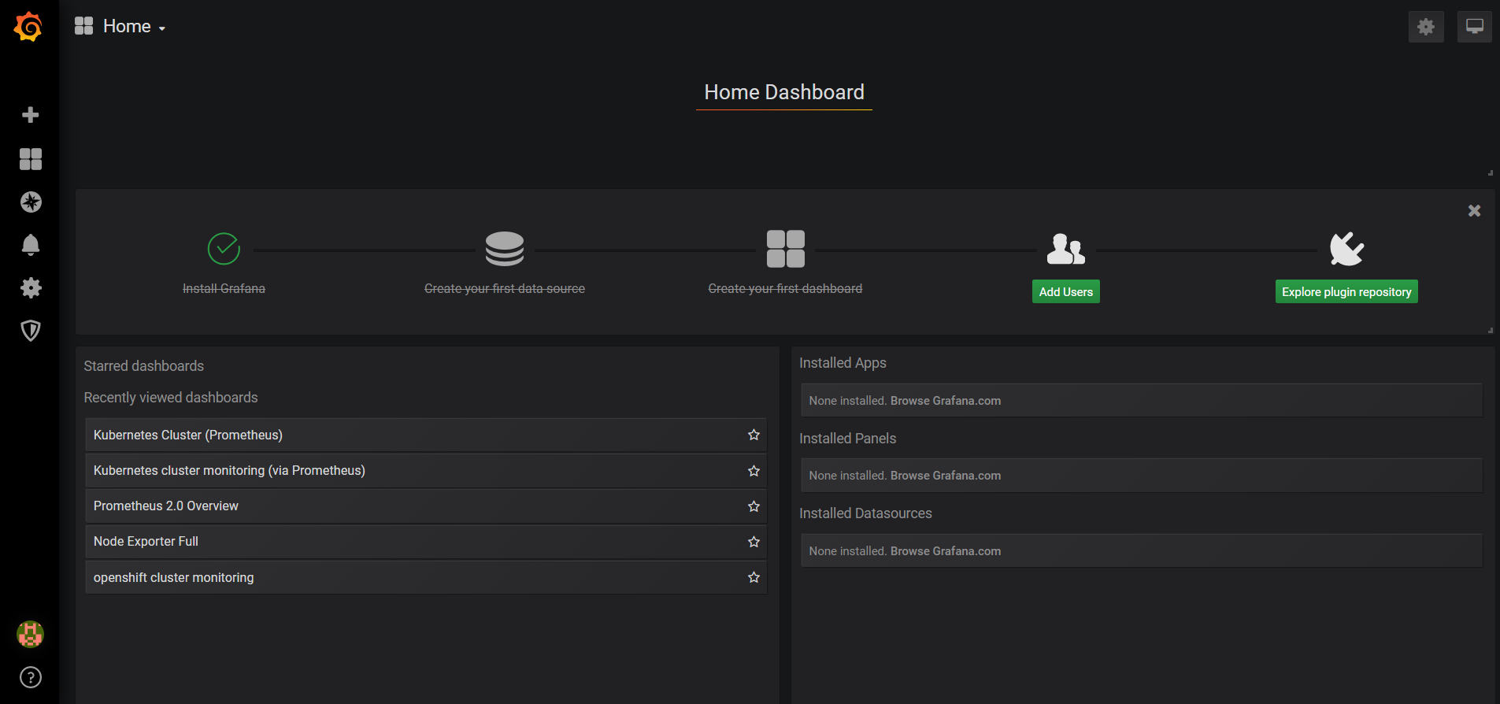Star openshift cluster monitoring dashboard

point(754,577)
